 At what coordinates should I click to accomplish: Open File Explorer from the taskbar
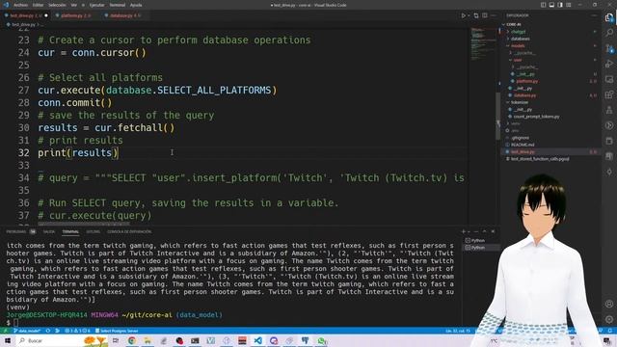pyautogui.click(x=148, y=340)
